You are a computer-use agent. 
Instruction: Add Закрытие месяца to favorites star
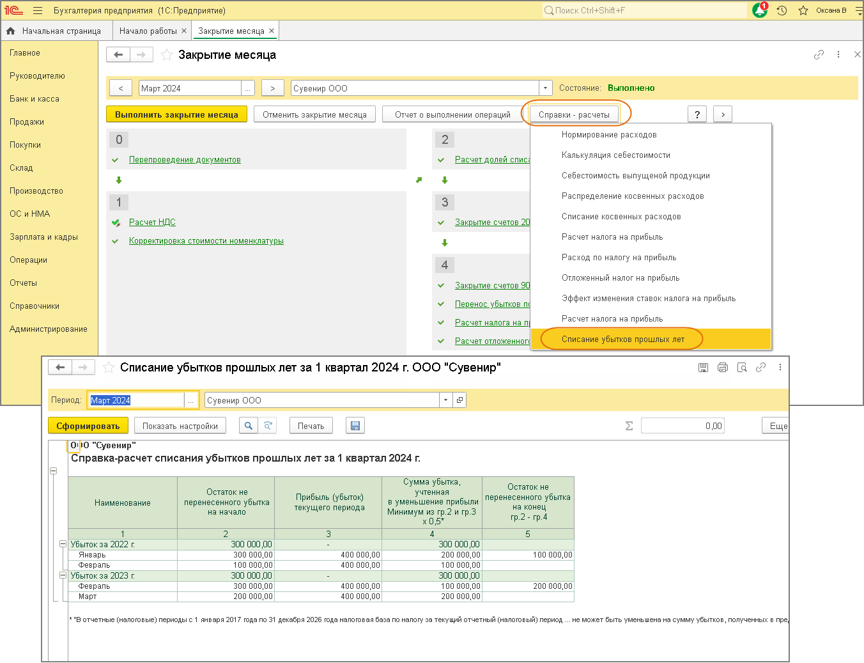(166, 55)
